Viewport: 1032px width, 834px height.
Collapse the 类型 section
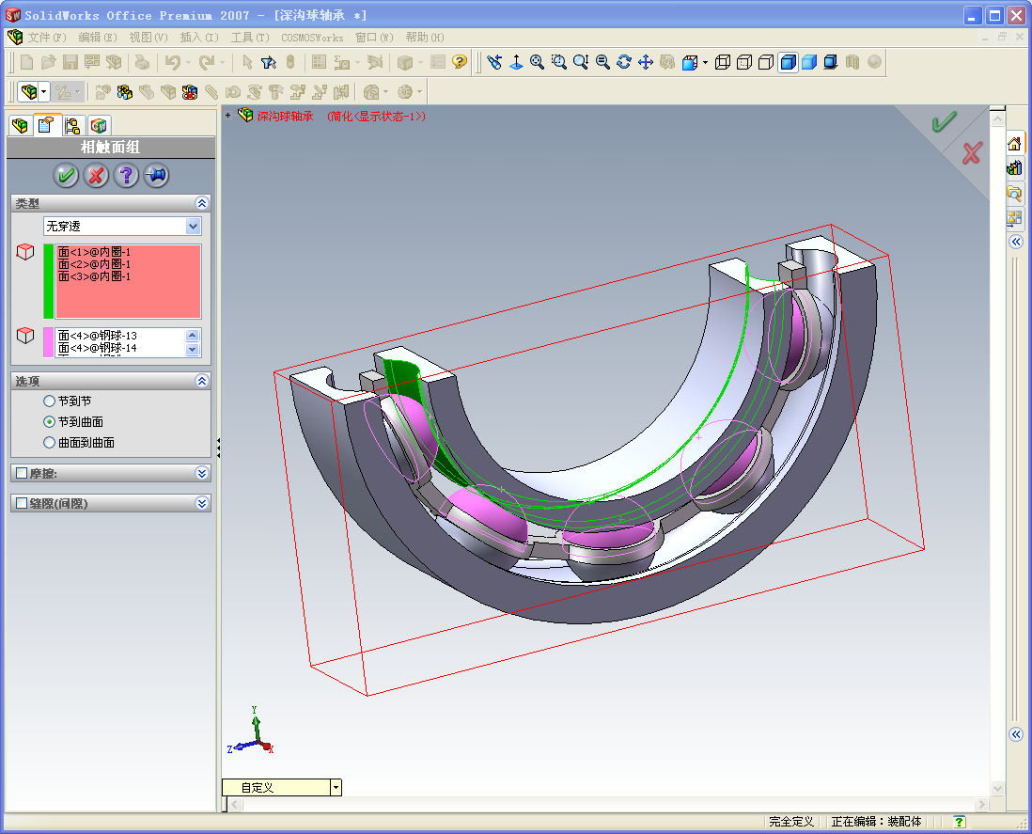[202, 203]
